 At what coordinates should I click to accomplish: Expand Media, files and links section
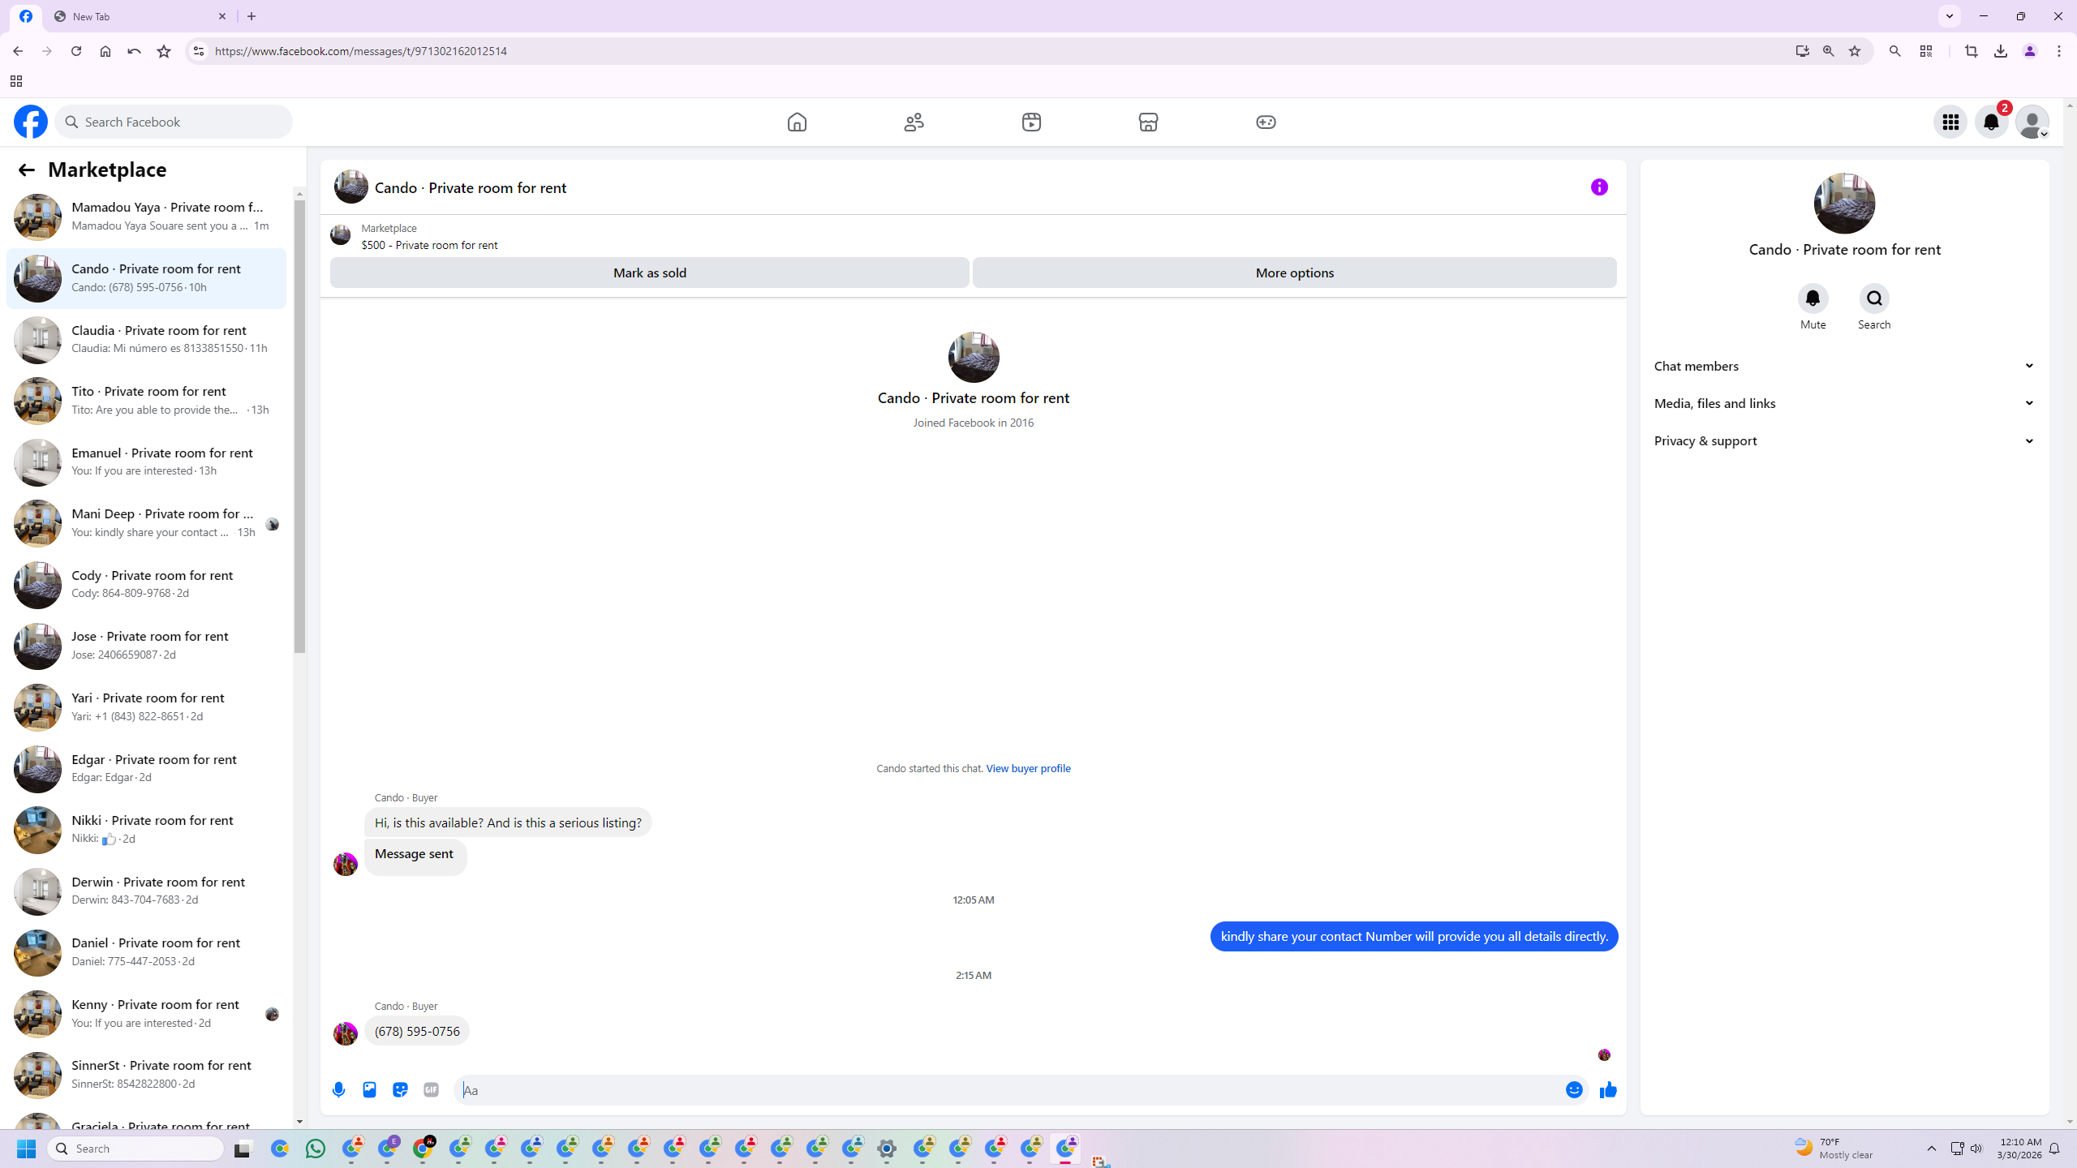(1844, 403)
